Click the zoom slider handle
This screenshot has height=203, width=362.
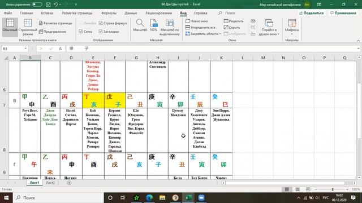tap(333, 189)
